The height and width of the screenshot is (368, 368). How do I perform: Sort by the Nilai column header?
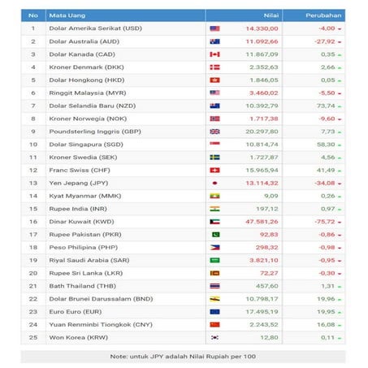click(271, 15)
